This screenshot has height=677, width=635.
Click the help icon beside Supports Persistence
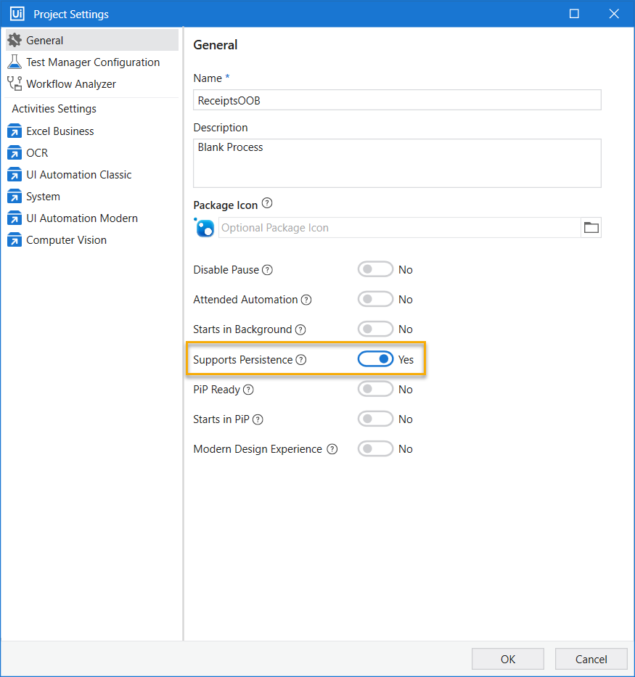301,360
